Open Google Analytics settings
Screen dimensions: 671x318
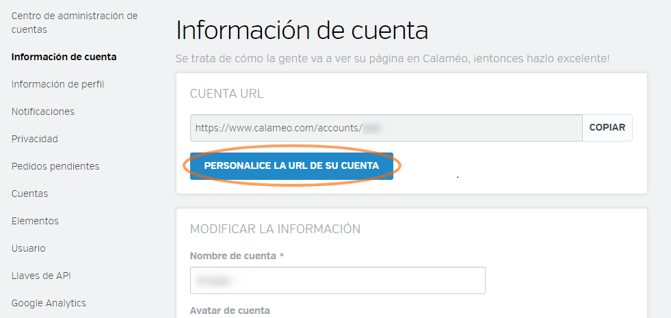coord(49,303)
